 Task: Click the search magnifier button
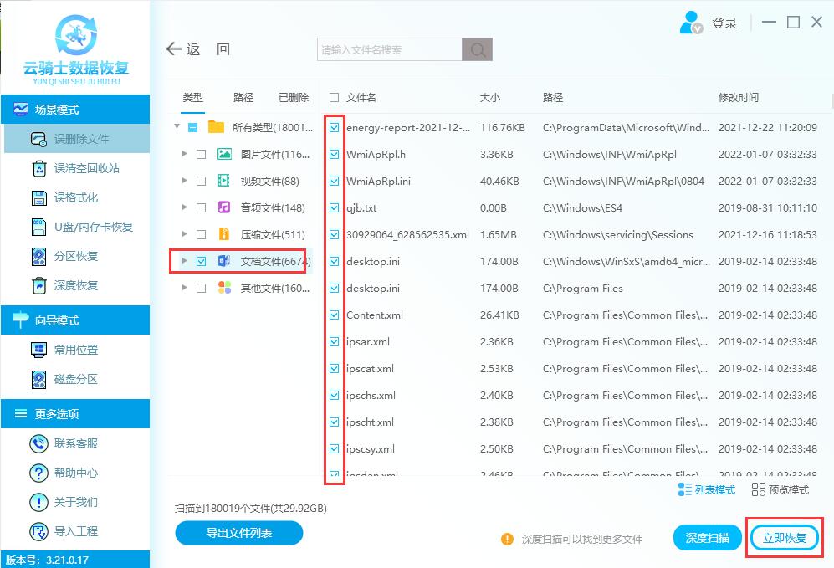[477, 49]
